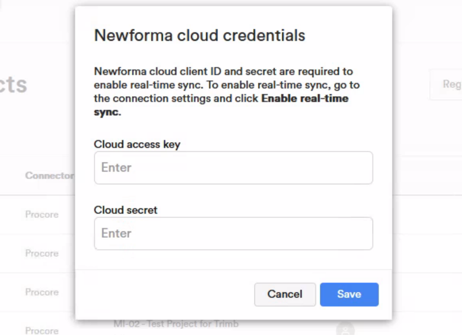The image size is (462, 335).
Task: Click the partially hidden page heading behind dialog
Action: [x=14, y=85]
